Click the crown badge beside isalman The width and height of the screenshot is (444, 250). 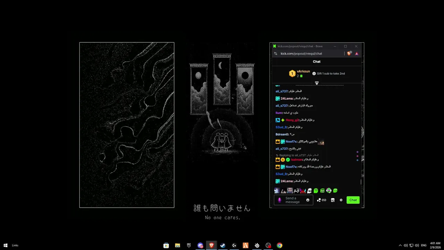pos(277,160)
